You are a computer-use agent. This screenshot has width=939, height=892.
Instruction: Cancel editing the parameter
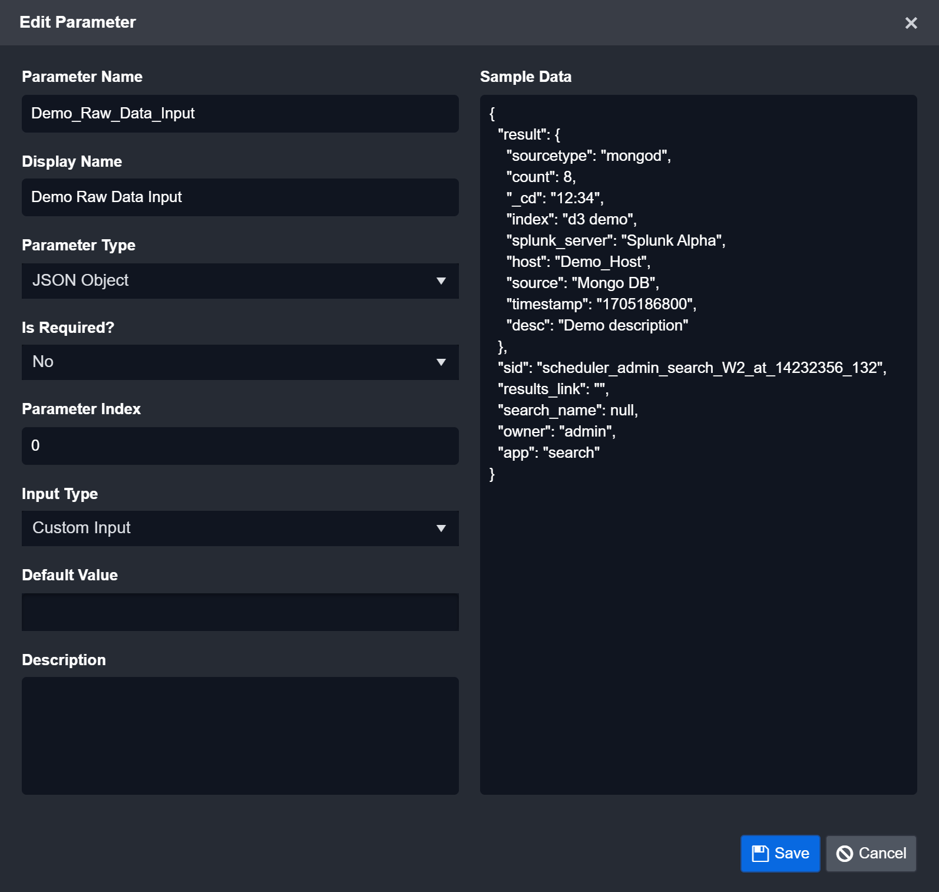(x=871, y=854)
